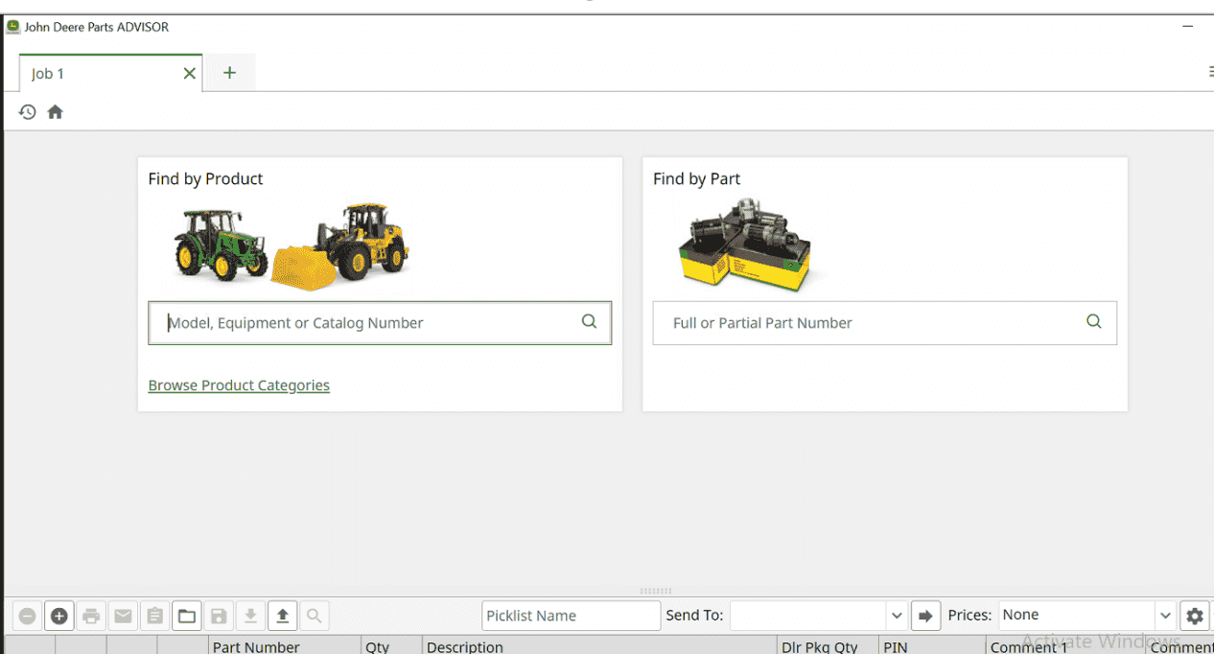Minimize the John Deere Parts ADVISOR window

(1189, 28)
